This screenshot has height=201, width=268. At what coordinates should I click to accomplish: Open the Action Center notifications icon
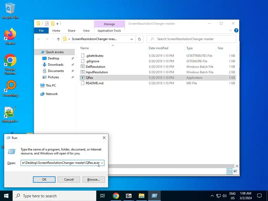pos(259,196)
